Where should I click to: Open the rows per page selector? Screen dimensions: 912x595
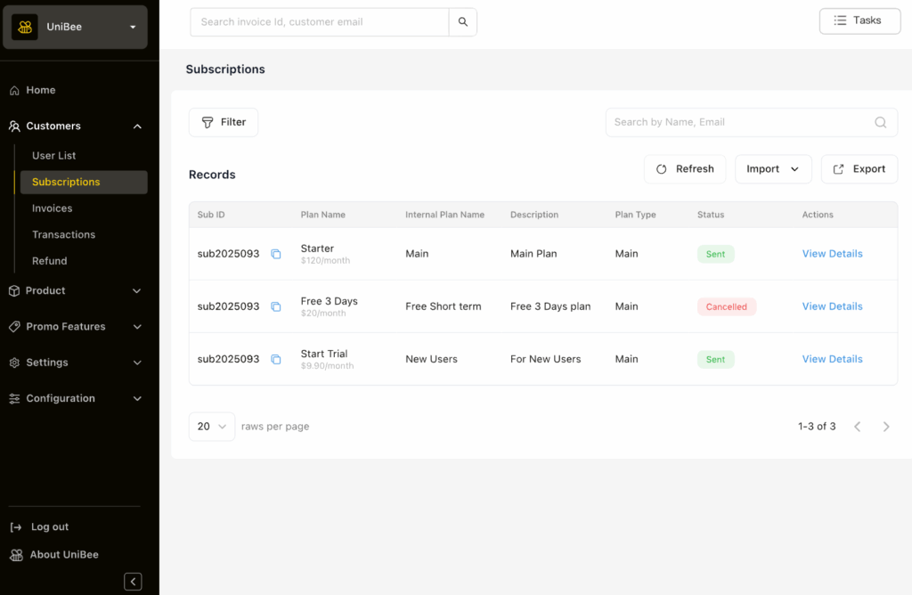211,427
